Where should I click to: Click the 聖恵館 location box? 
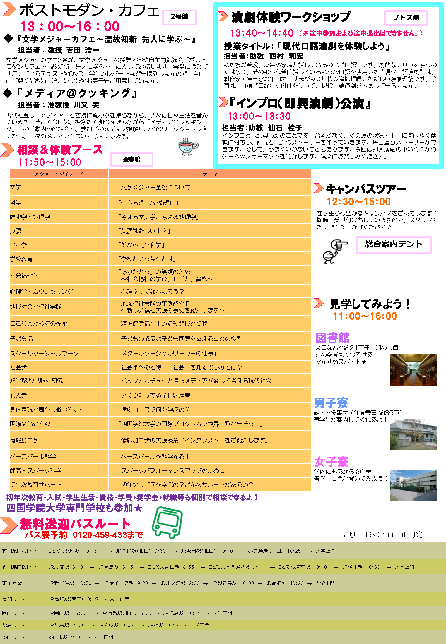click(x=131, y=159)
